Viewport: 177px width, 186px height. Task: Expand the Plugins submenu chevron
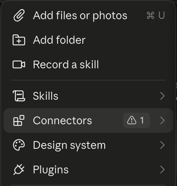coord(162,170)
